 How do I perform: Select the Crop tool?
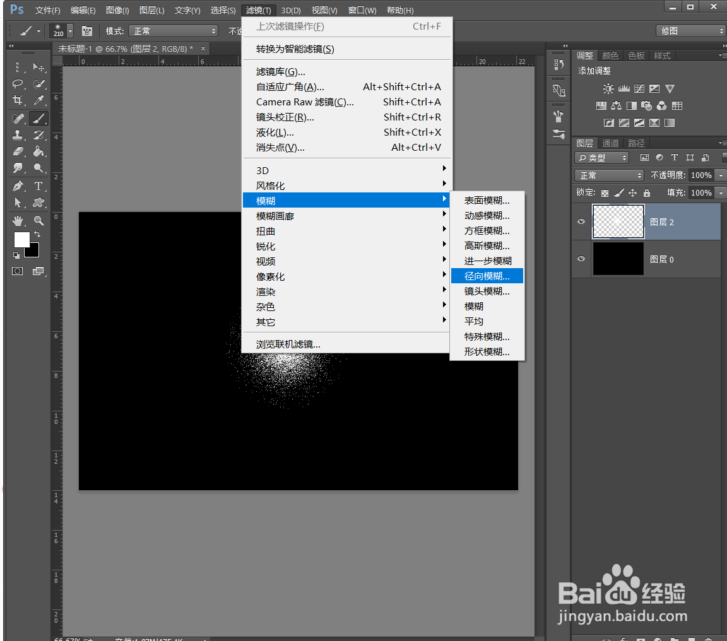[x=18, y=100]
